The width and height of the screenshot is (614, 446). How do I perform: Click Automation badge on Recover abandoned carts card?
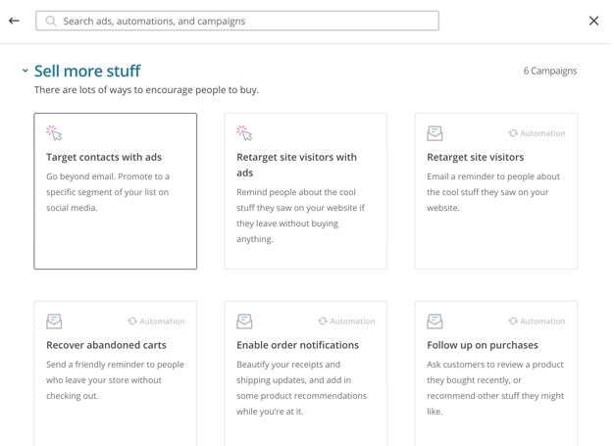point(156,322)
